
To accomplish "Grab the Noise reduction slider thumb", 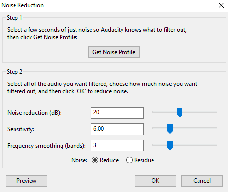I will coord(180,112).
